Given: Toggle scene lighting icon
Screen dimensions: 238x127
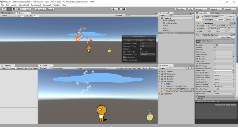Looking at the screenshot, I should click(27, 15).
